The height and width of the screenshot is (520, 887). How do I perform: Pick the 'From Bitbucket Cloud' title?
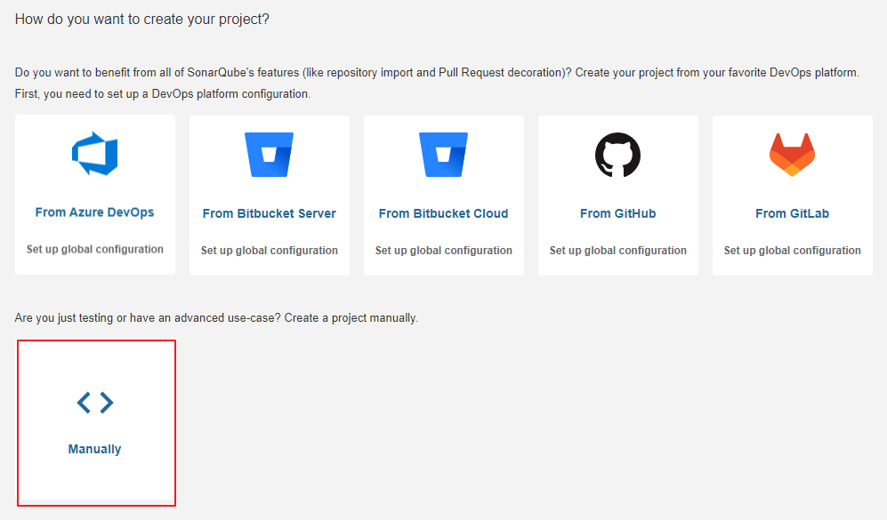coord(443,213)
